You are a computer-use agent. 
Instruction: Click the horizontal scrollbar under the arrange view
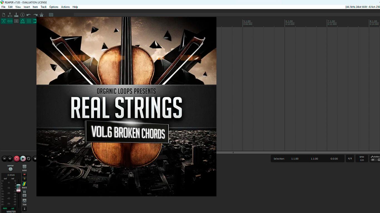pyautogui.click(x=298, y=153)
